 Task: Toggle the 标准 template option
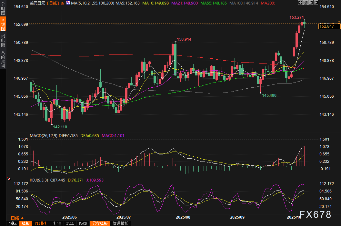(x=57, y=223)
